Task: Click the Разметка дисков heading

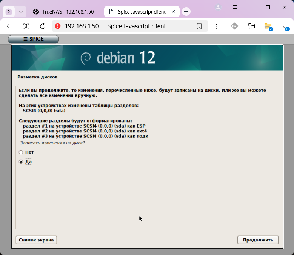Action: [37, 77]
